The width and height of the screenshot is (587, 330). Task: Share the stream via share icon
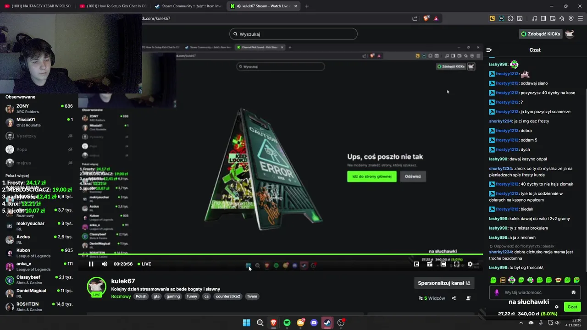pyautogui.click(x=454, y=298)
